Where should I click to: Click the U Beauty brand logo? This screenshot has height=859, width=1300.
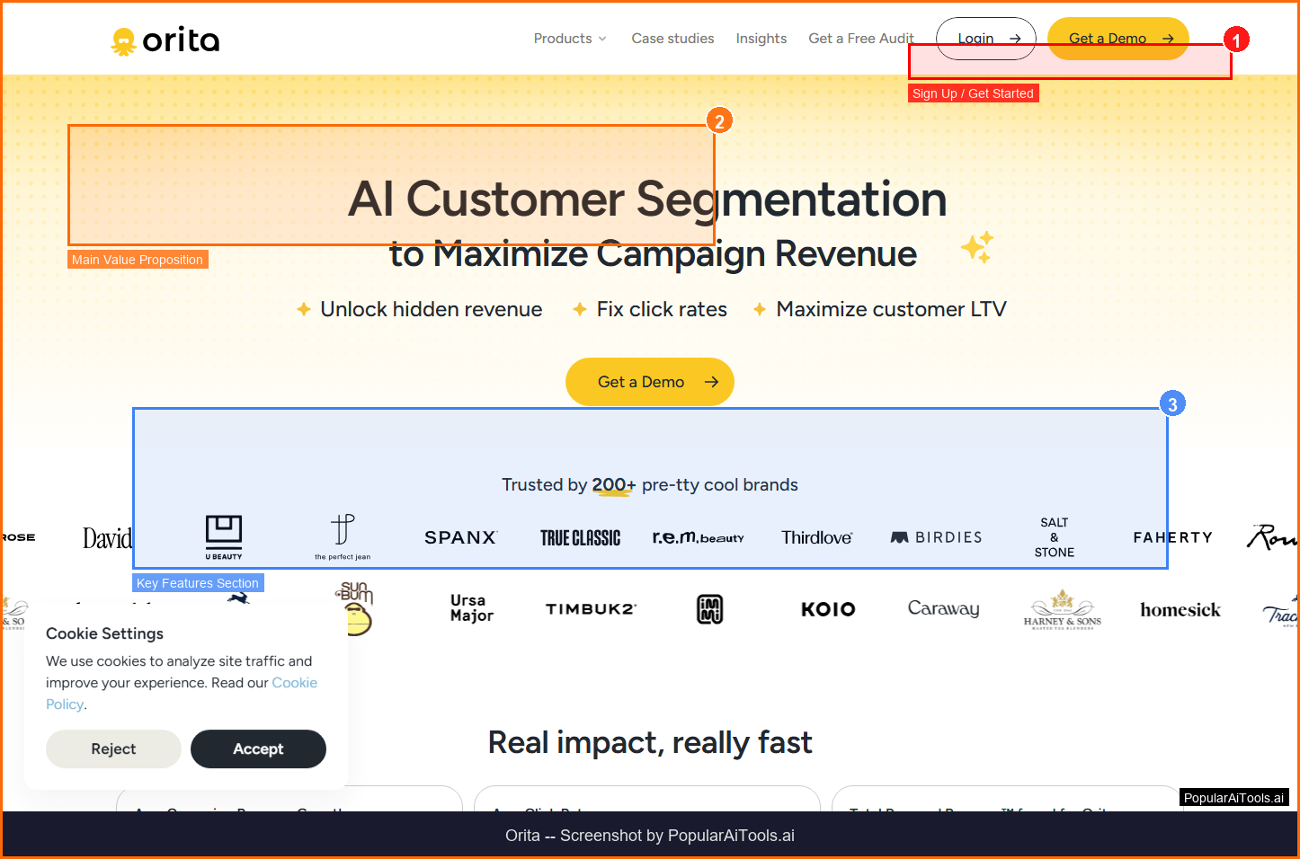[224, 536]
